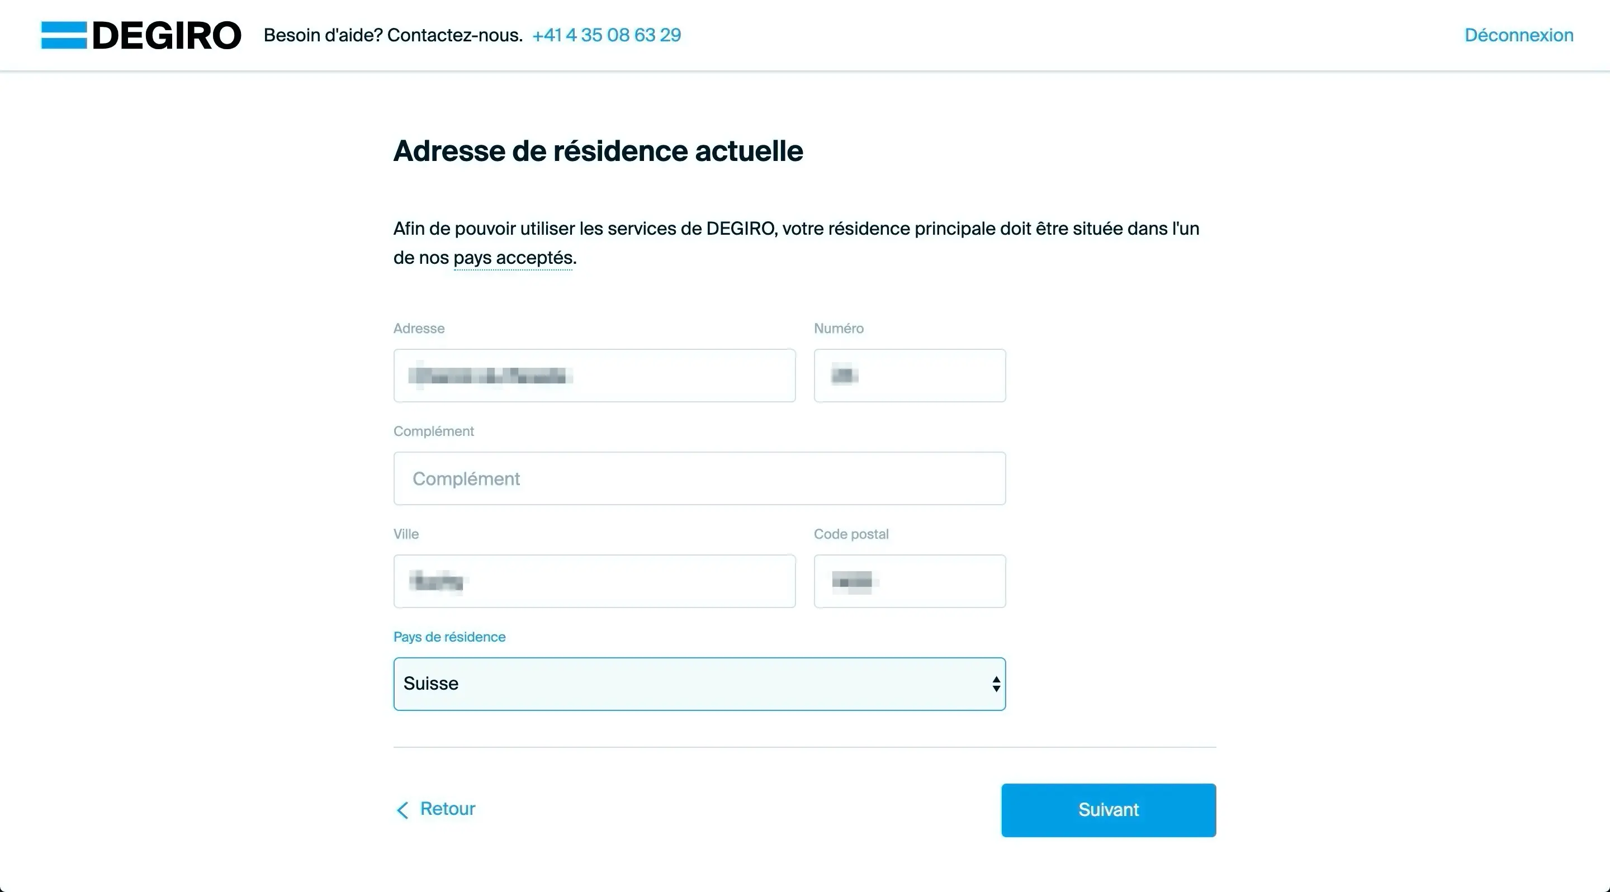Open the pays acceptés link
This screenshot has height=892, width=1610.
(512, 257)
